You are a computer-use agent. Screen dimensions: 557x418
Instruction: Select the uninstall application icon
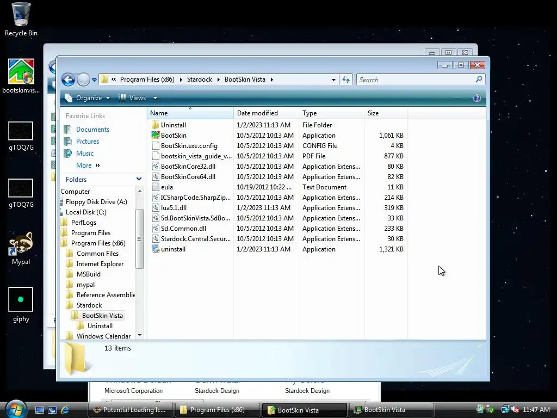click(x=155, y=249)
